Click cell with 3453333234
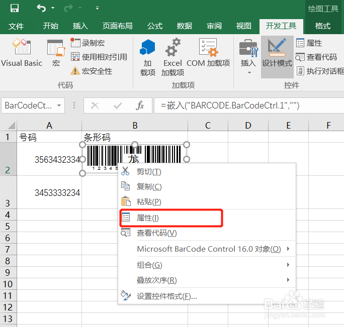This screenshot has height=327, width=344. click(x=49, y=192)
